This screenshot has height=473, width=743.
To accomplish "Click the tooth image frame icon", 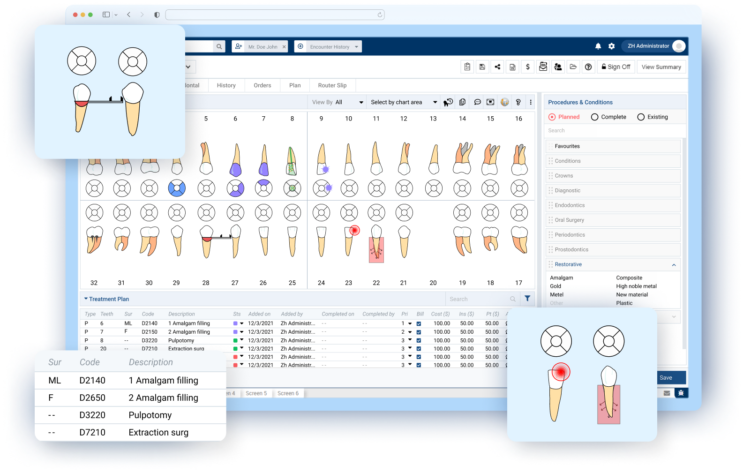I will tap(490, 102).
